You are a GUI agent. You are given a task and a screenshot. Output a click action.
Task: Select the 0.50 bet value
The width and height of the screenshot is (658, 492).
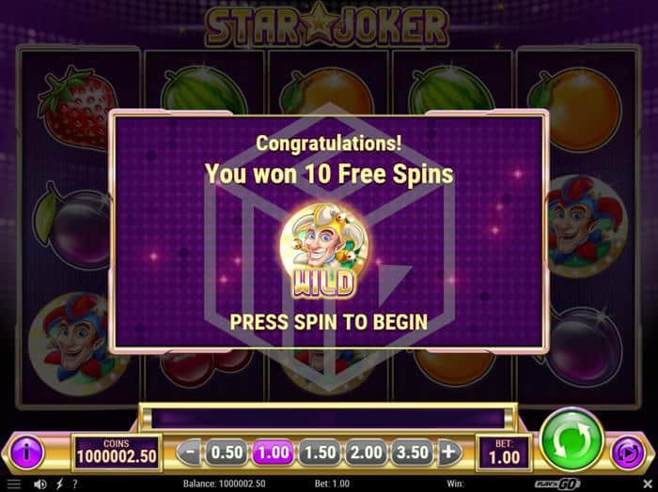227,453
